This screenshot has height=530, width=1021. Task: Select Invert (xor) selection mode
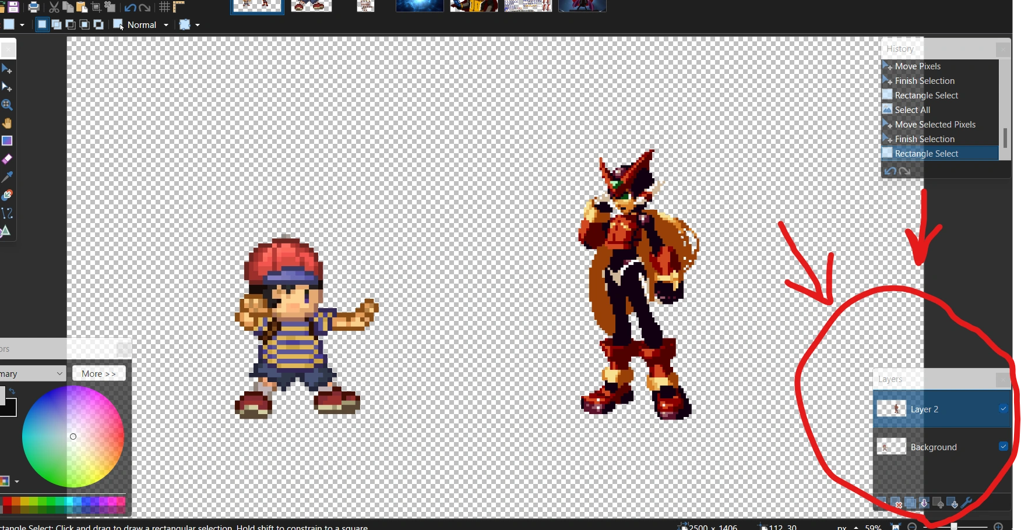point(98,24)
